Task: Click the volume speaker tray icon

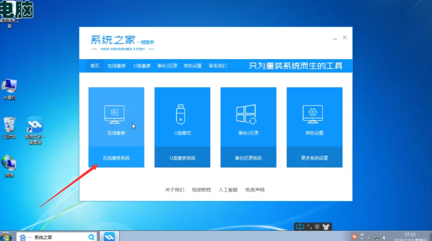Action: coord(385,237)
